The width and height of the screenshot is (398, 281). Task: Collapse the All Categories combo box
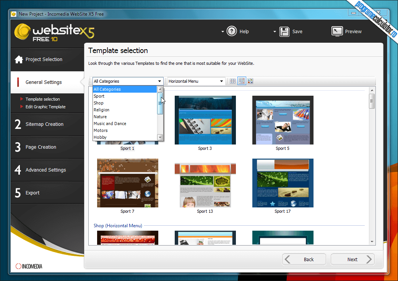click(160, 81)
